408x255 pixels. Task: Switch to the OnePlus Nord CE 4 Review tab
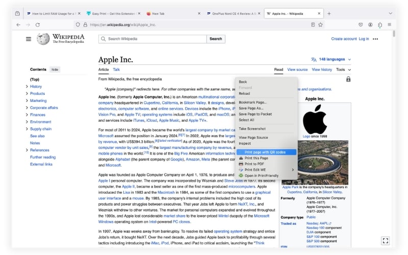pyautogui.click(x=233, y=14)
